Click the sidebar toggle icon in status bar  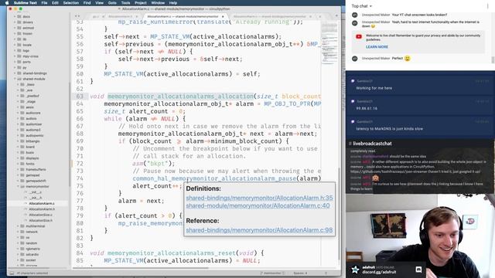coord(12,273)
